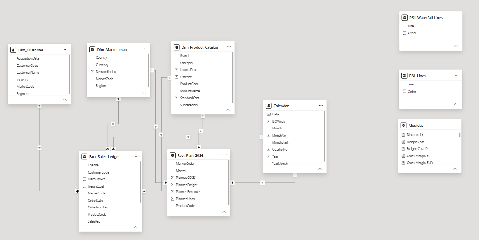Click the Calendar table header icon
This screenshot has height=240, width=479.
point(268,106)
